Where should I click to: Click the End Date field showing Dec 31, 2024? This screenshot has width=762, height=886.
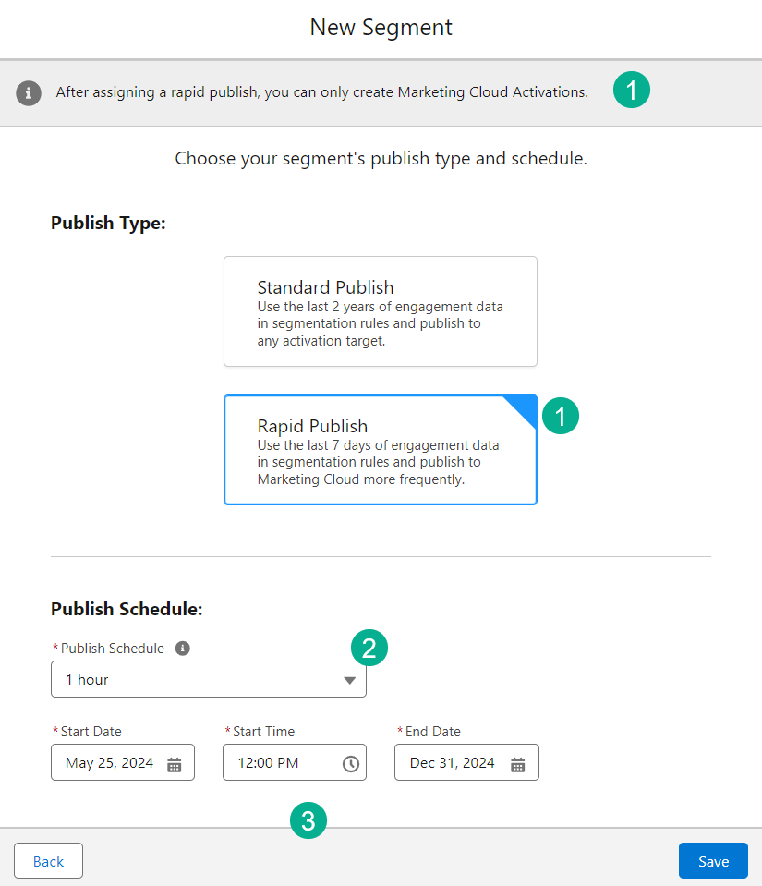tap(453, 762)
